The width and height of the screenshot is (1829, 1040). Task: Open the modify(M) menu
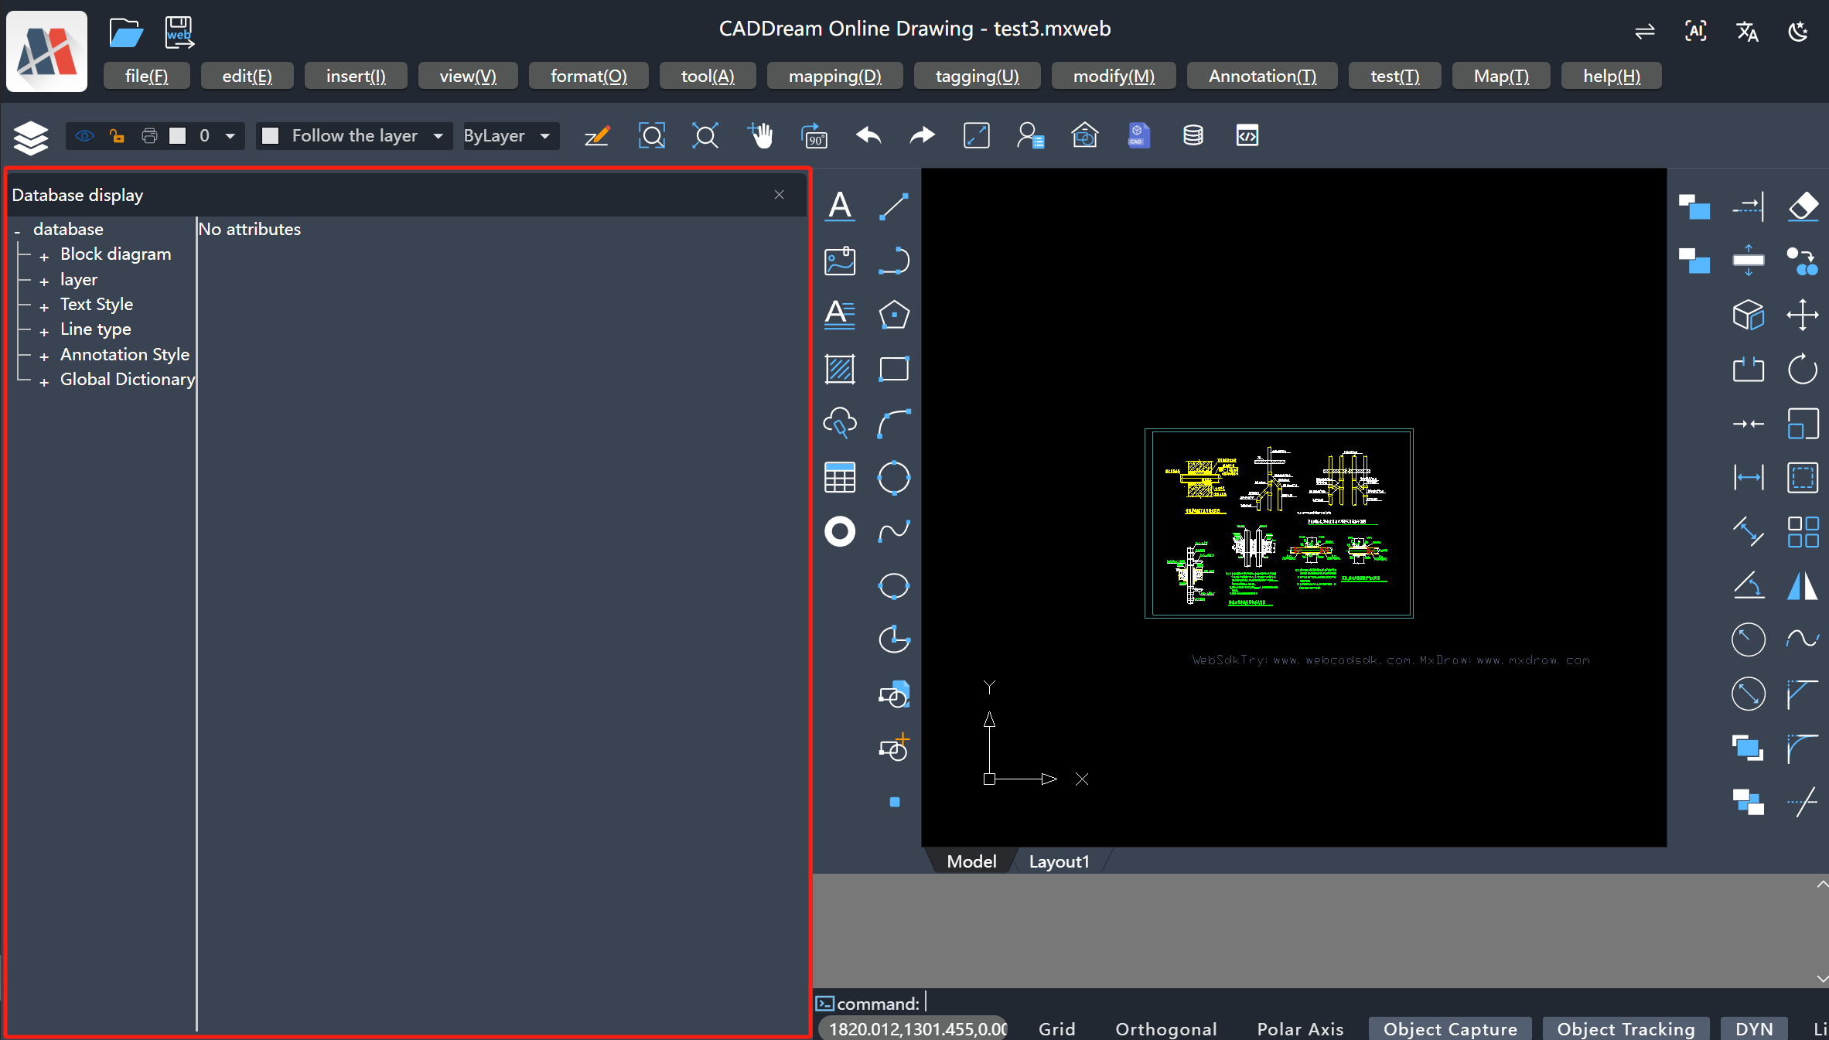tap(1114, 76)
